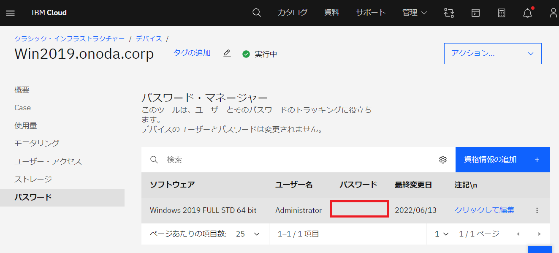
Task: Click Windows 2019 FULL STD 64 bit cell
Action: point(203,210)
